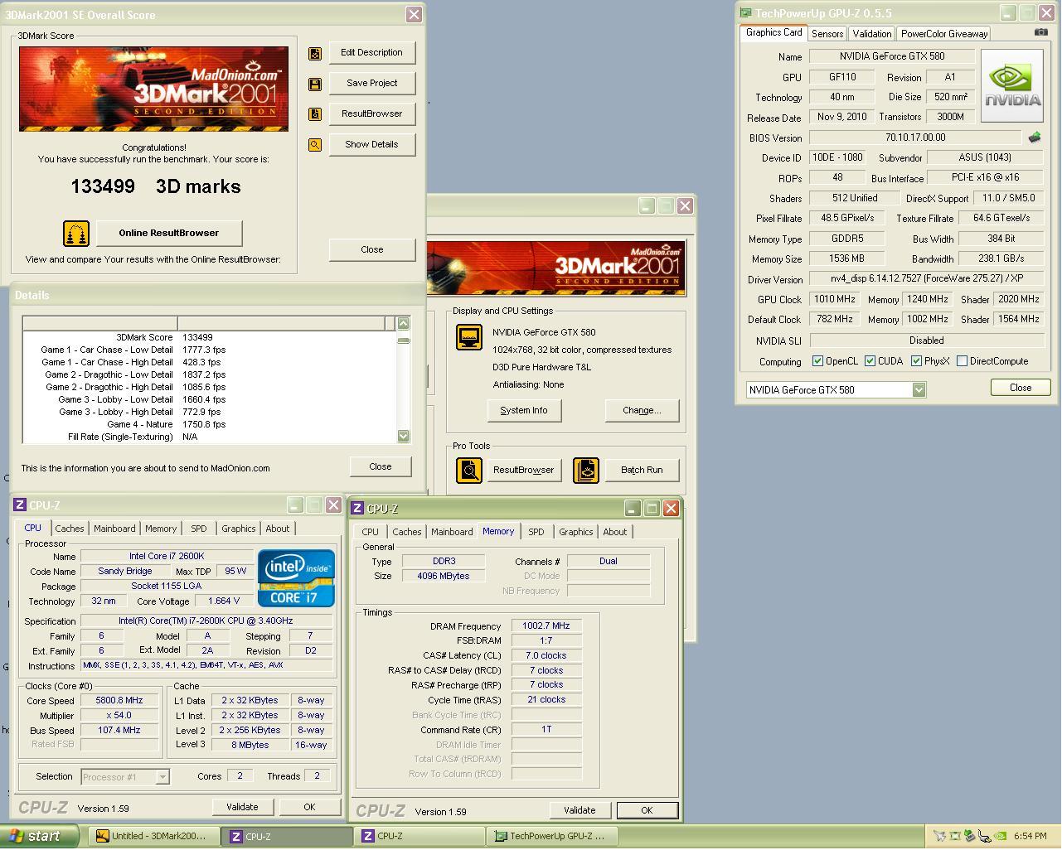
Task: Select the Graphics Card tab in GPU-Z
Action: (774, 32)
